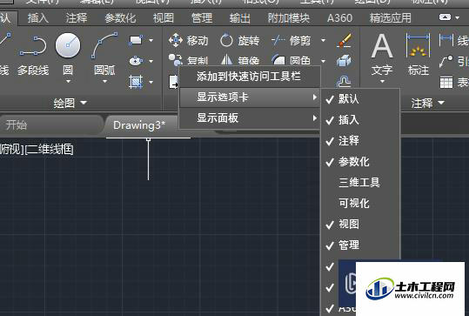
Task: Switch to the 参数化 ribbon tab
Action: 120,18
